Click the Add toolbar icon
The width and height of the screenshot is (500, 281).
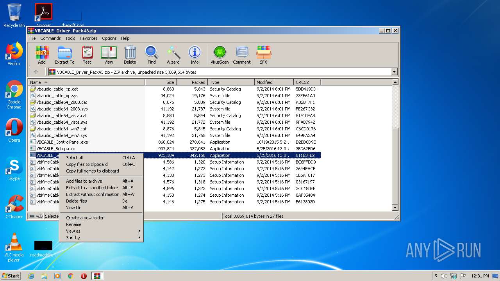(x=42, y=55)
